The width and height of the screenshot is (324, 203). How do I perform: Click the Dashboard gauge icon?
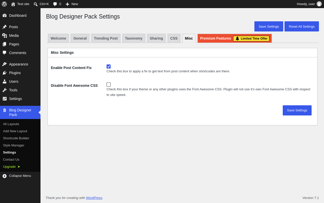pos(5,15)
